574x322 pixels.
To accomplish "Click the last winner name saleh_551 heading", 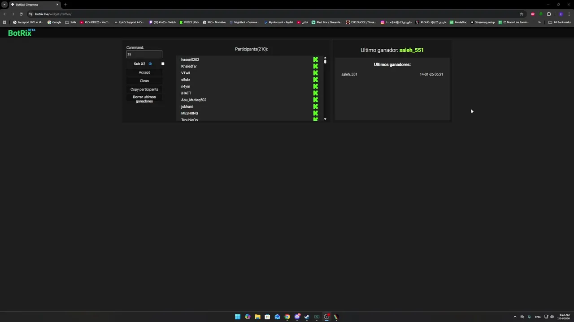I will coord(411,50).
